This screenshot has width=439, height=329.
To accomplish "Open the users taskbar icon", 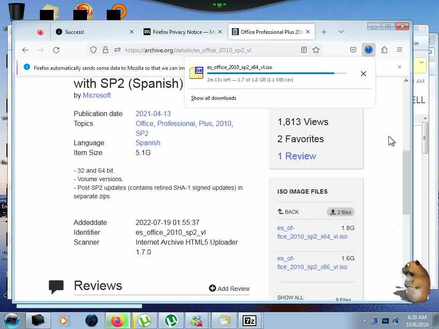I will (197, 320).
